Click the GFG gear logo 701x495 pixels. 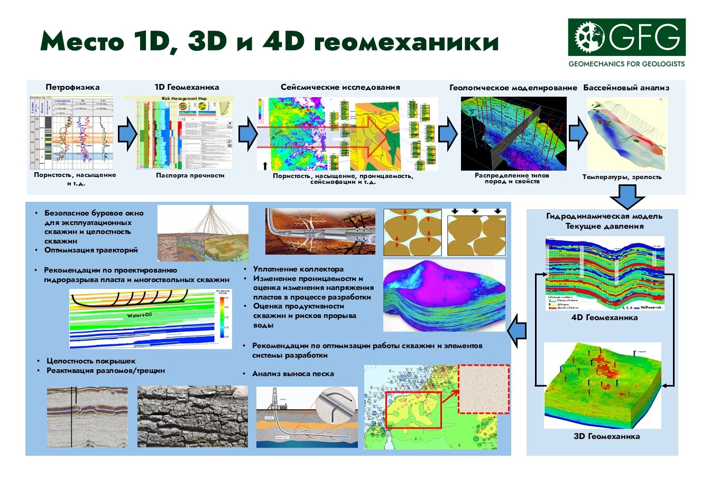589,37
